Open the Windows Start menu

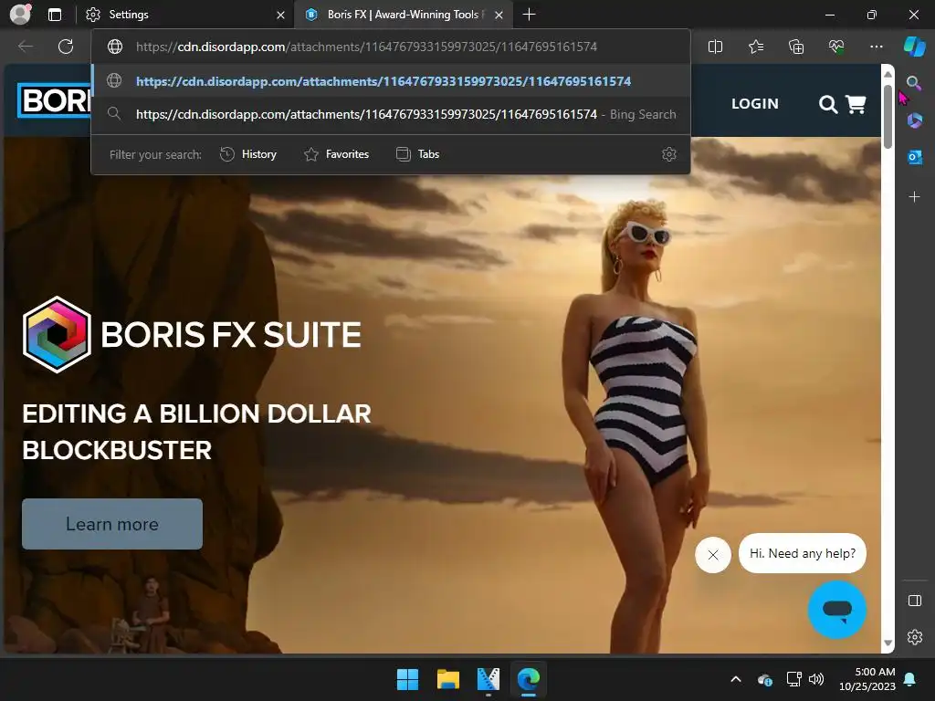coord(408,679)
